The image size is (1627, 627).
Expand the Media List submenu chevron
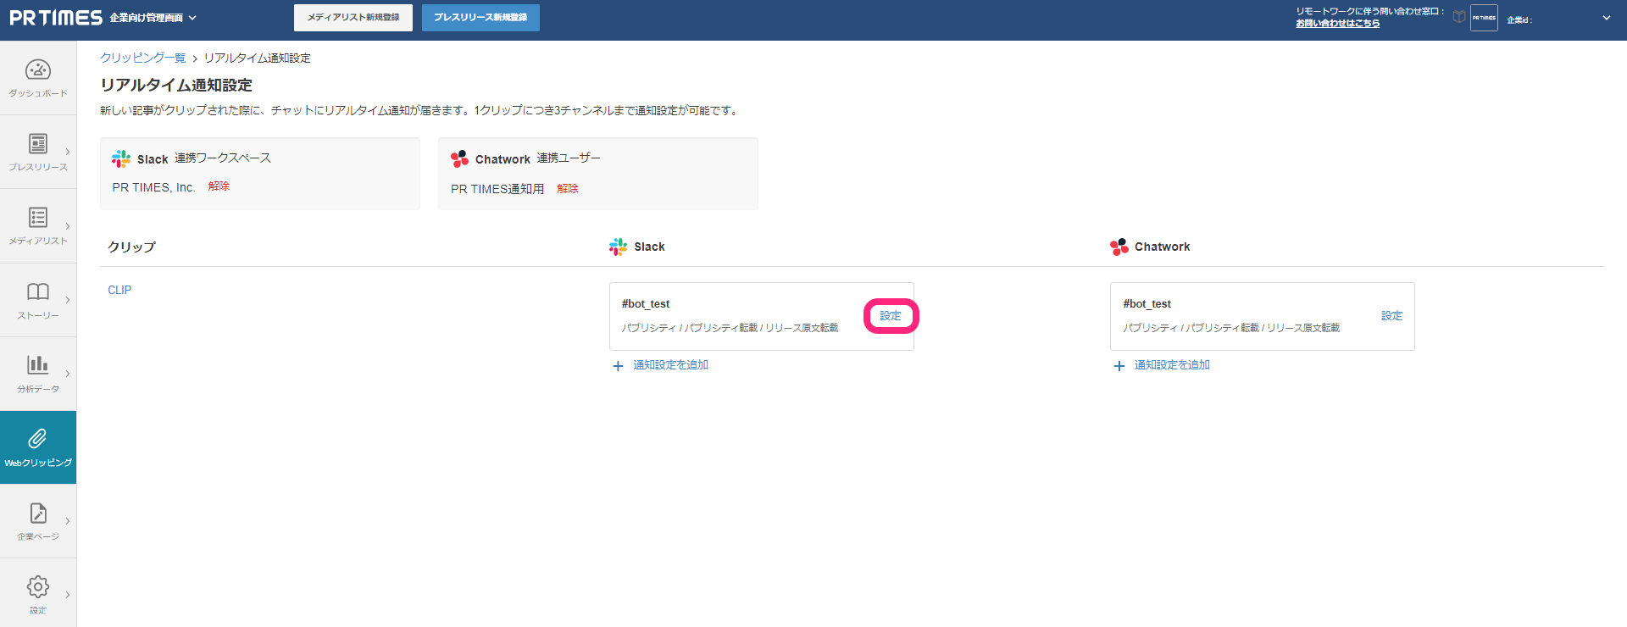(68, 226)
